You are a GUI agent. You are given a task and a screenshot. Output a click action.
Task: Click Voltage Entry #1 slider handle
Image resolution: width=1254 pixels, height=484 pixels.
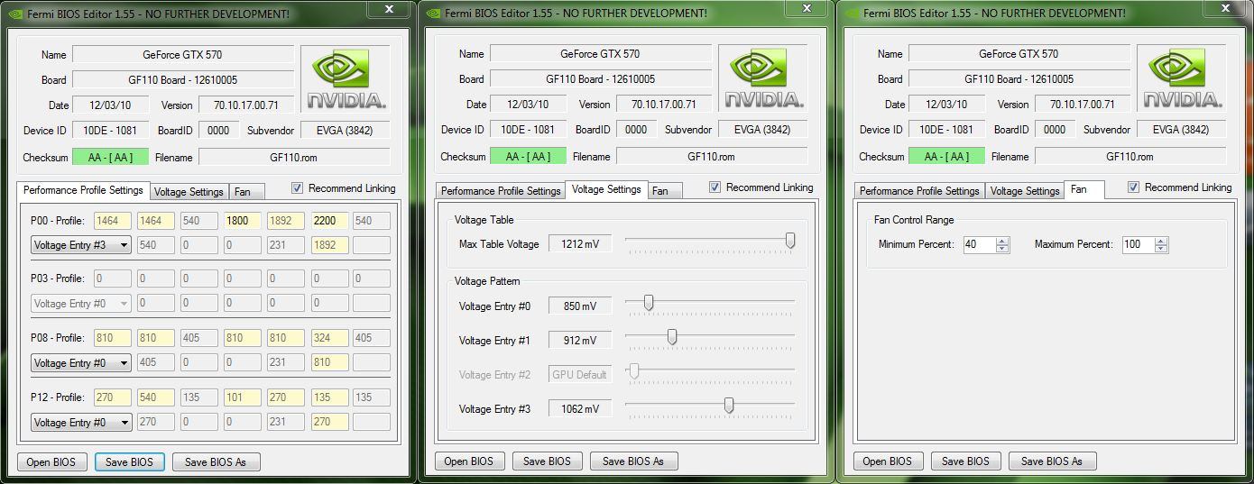(x=672, y=337)
